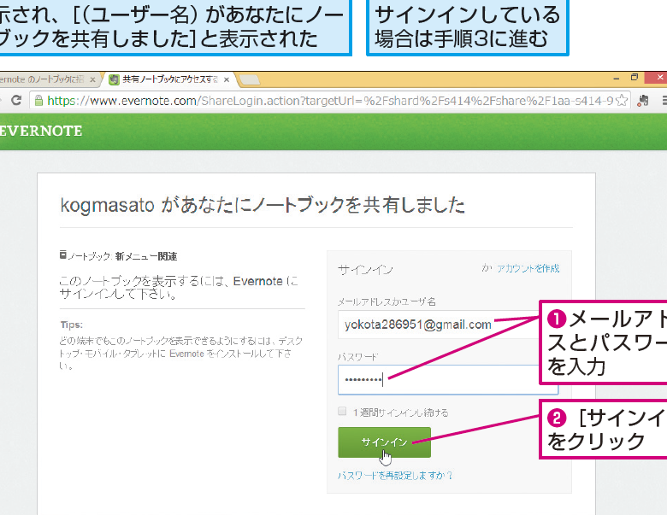Open the アカウントを作成 link
The height and width of the screenshot is (515, 667).
coord(528,268)
